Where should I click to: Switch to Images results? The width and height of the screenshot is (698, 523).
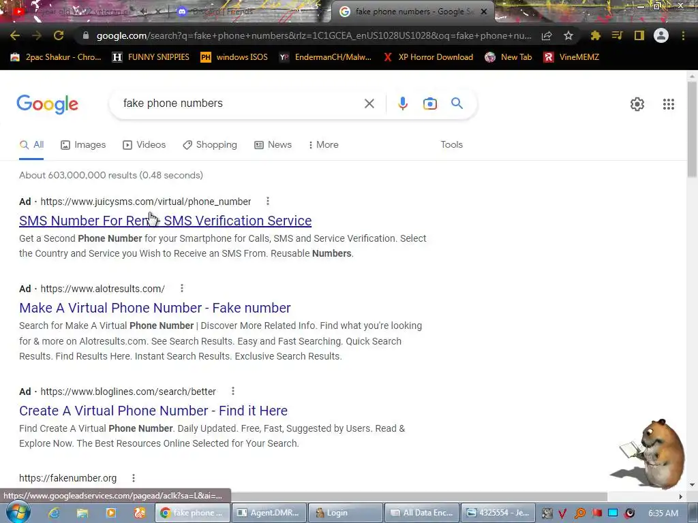83,145
